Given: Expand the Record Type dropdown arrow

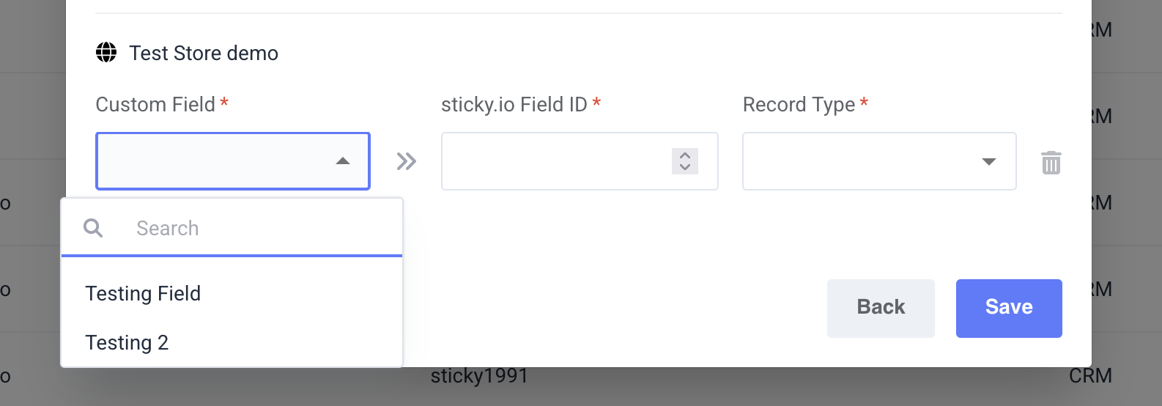Looking at the screenshot, I should (989, 162).
